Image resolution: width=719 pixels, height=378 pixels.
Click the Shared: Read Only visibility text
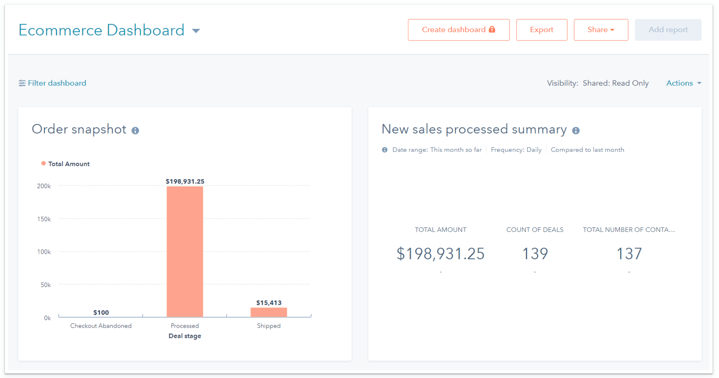point(615,83)
